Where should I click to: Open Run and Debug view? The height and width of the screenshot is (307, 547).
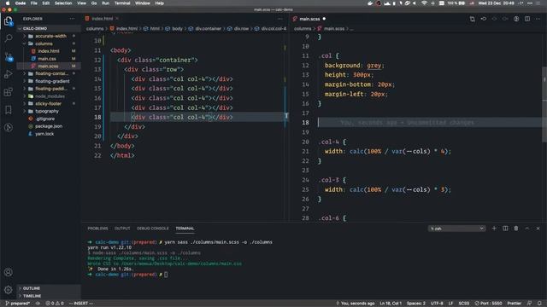tap(9, 74)
